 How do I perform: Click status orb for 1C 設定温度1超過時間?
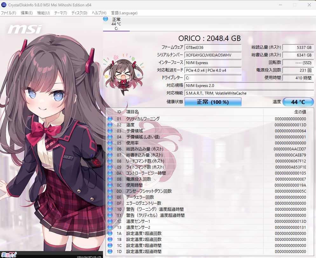110,246
